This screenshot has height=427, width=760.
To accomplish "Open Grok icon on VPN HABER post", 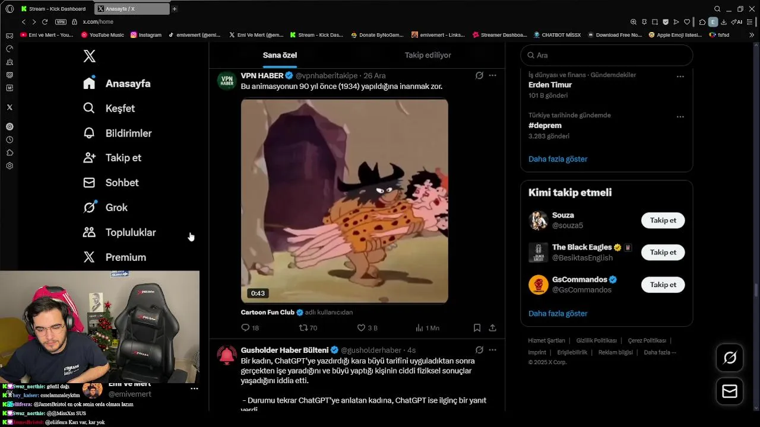I will click(479, 75).
